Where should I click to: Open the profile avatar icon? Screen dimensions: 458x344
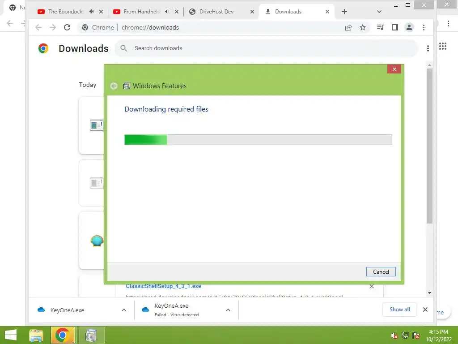[x=409, y=27]
